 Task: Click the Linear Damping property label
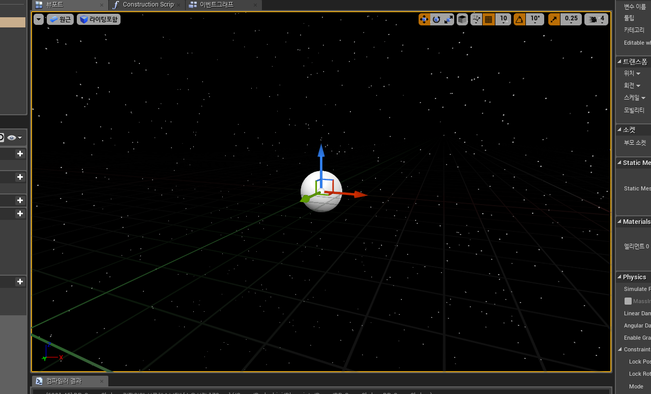(637, 313)
